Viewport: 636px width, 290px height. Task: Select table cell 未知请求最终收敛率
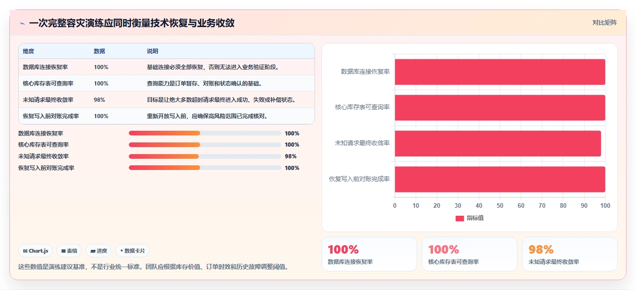click(48, 99)
